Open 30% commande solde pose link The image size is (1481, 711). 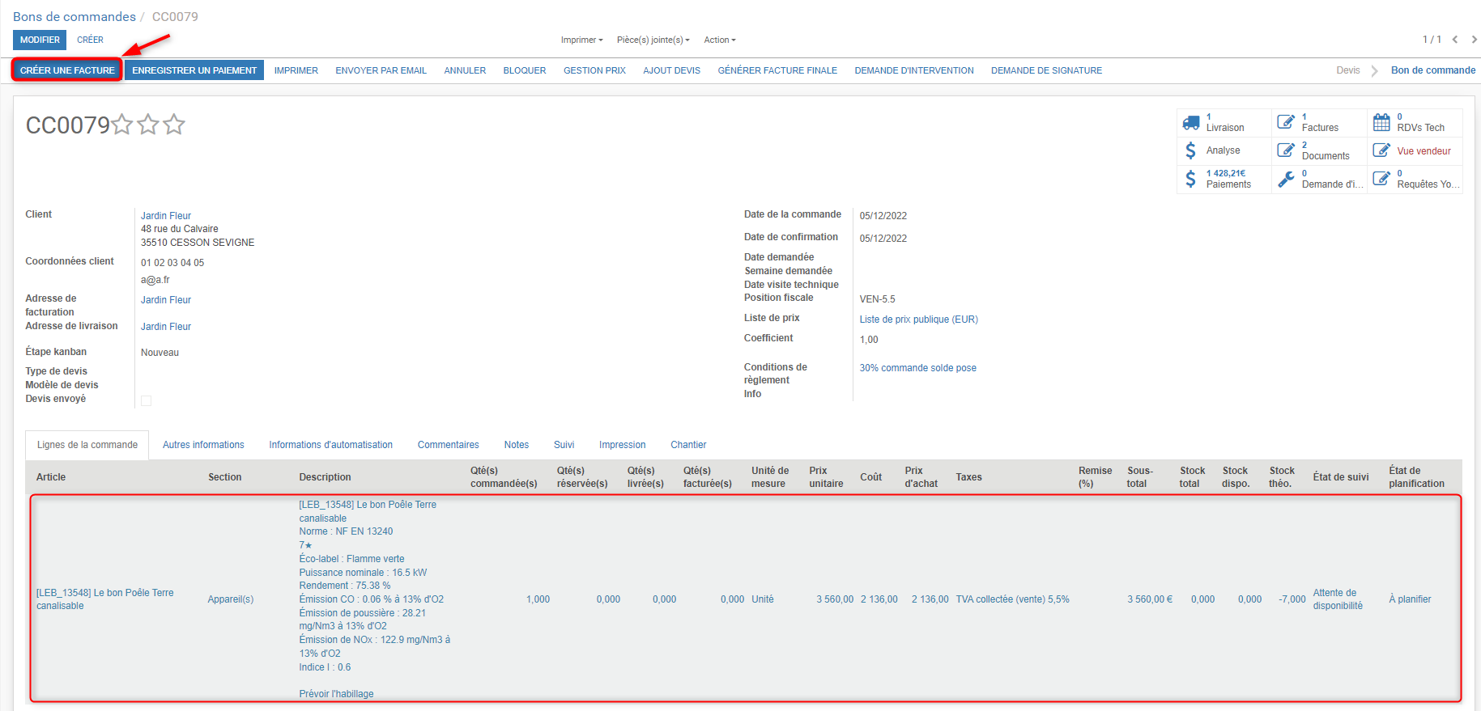(x=917, y=368)
